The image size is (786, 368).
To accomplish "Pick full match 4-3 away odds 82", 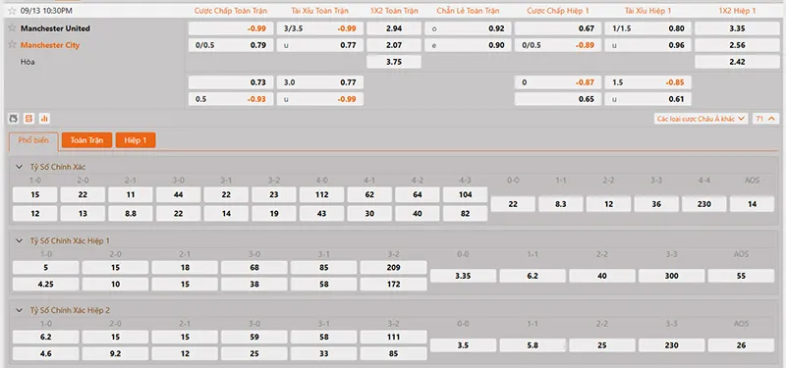I will pos(465,214).
